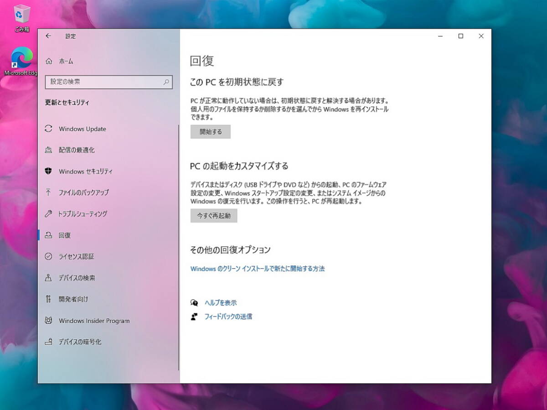Image resolution: width=547 pixels, height=410 pixels.
Task: Open the ホーム home icon
Action: tap(49, 61)
